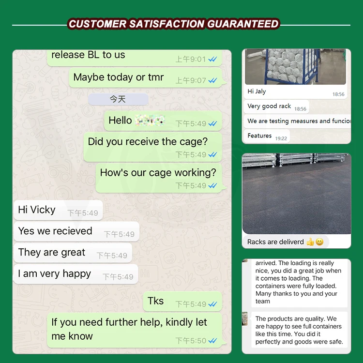Select the 'If you need further help' message
Viewport: 363px width, 363px height.
135,330
